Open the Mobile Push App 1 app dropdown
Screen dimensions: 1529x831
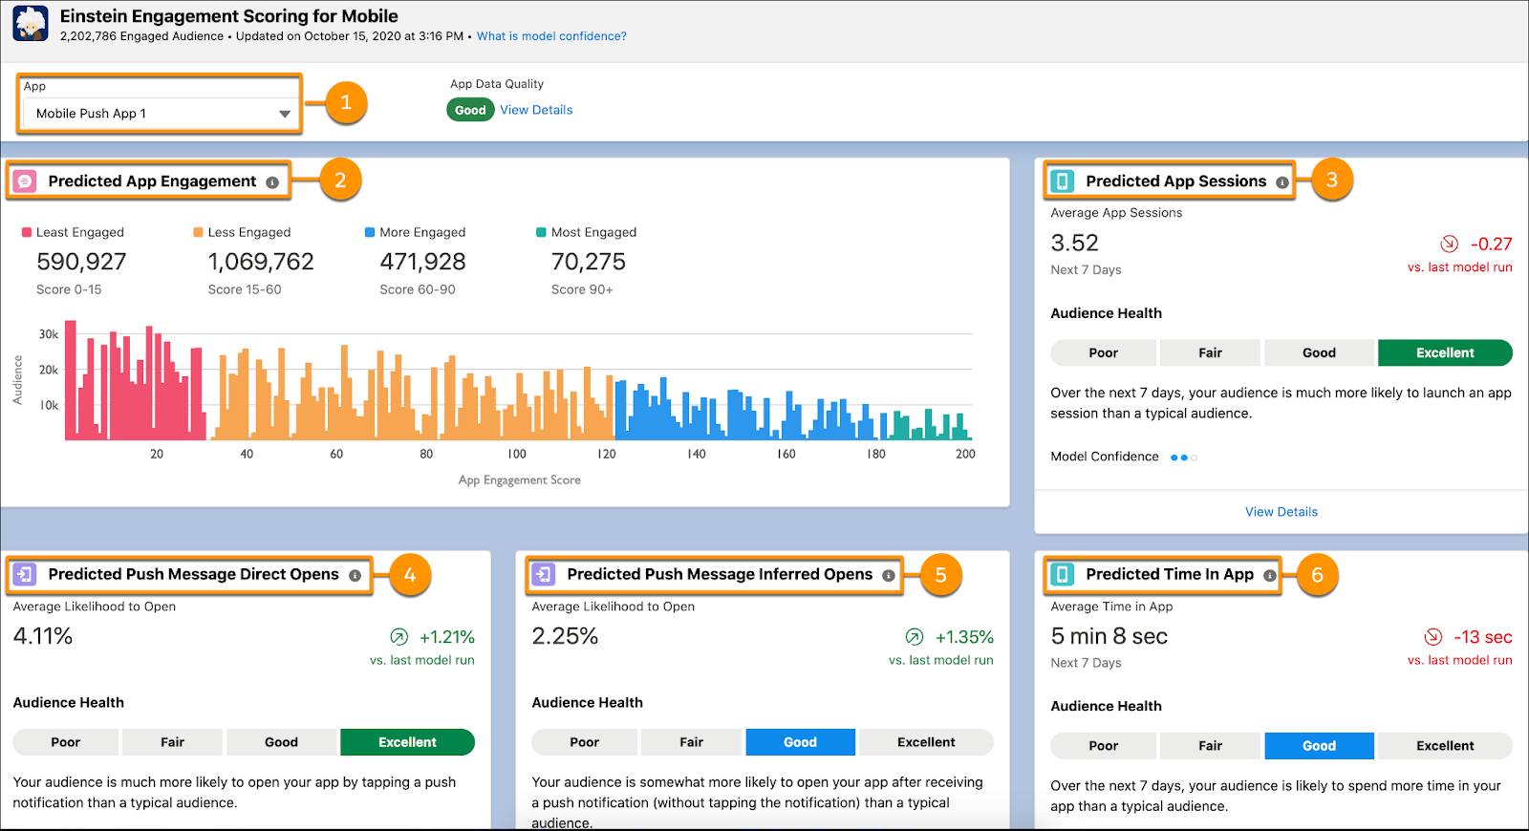tap(161, 114)
